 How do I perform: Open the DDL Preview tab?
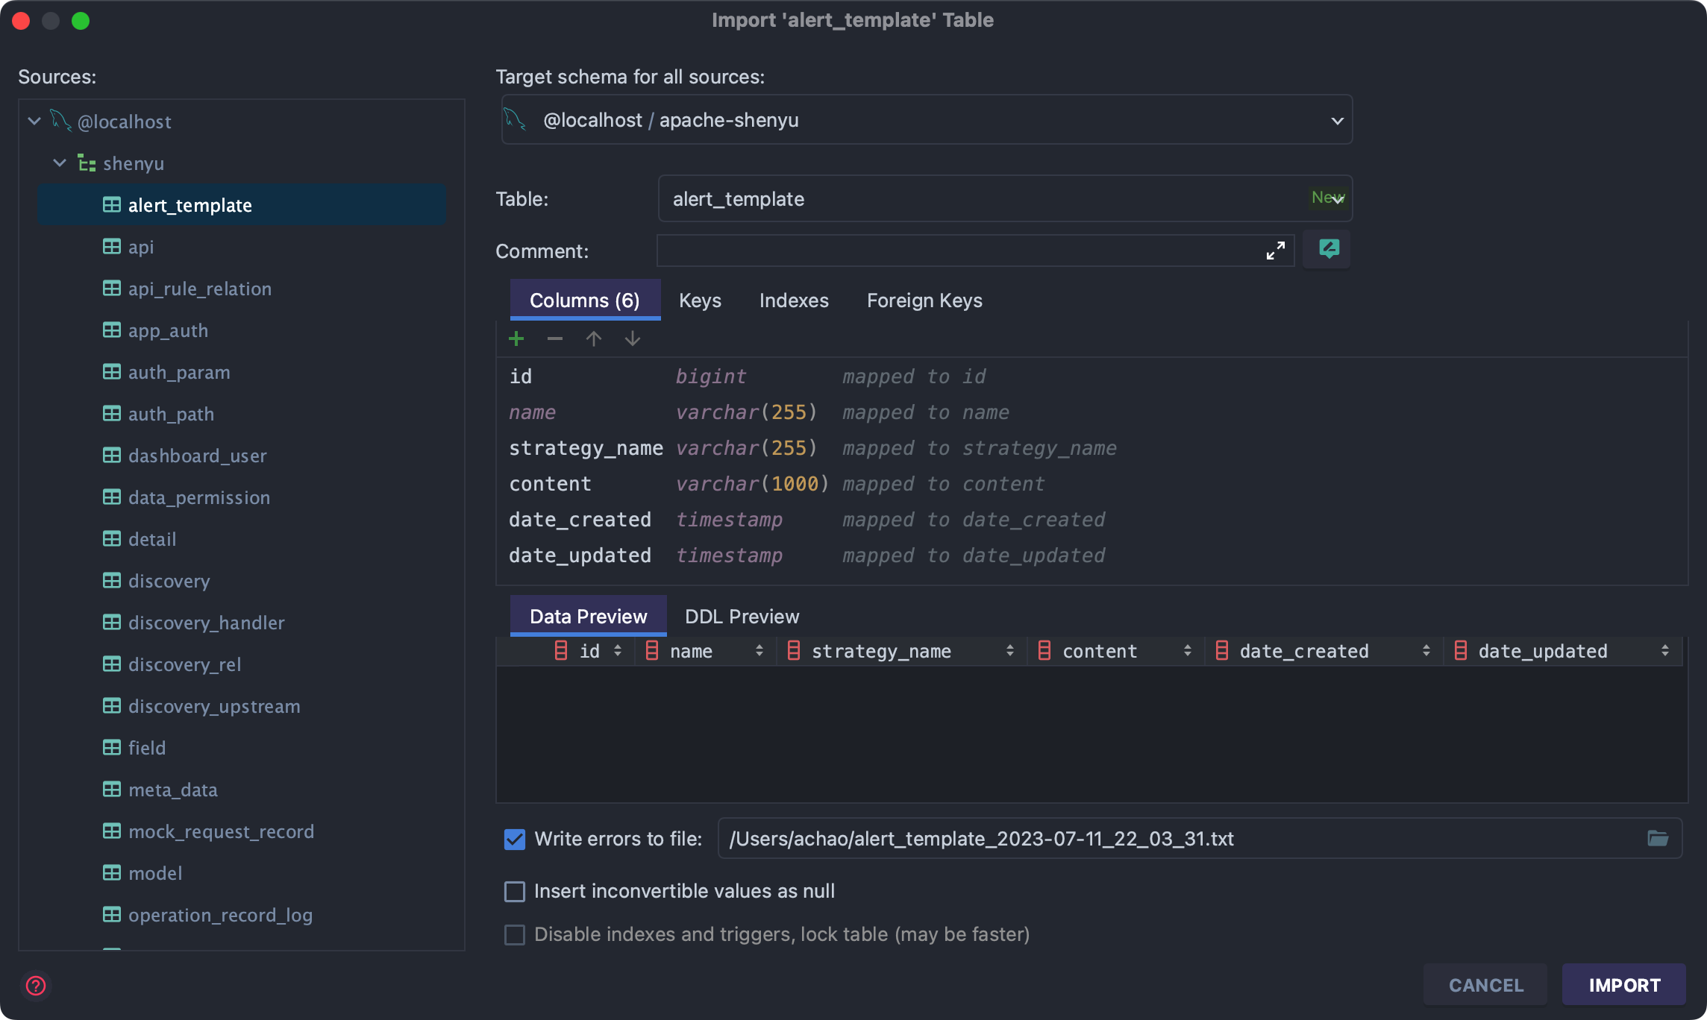[x=742, y=617]
